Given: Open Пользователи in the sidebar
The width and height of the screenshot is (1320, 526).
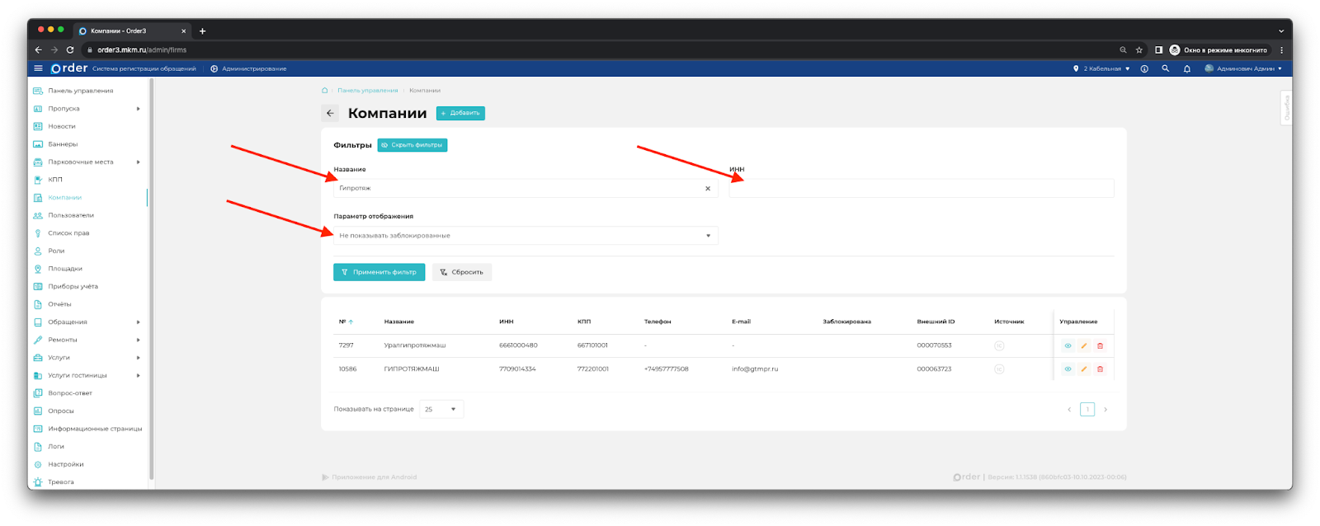Looking at the screenshot, I should click(x=71, y=215).
